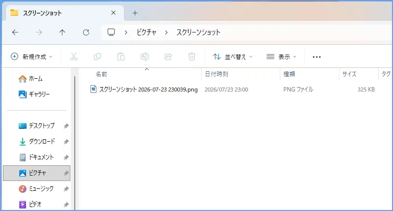This screenshot has height=211, width=393.
Task: Click the PC monitor icon in address bar
Action: (x=111, y=32)
